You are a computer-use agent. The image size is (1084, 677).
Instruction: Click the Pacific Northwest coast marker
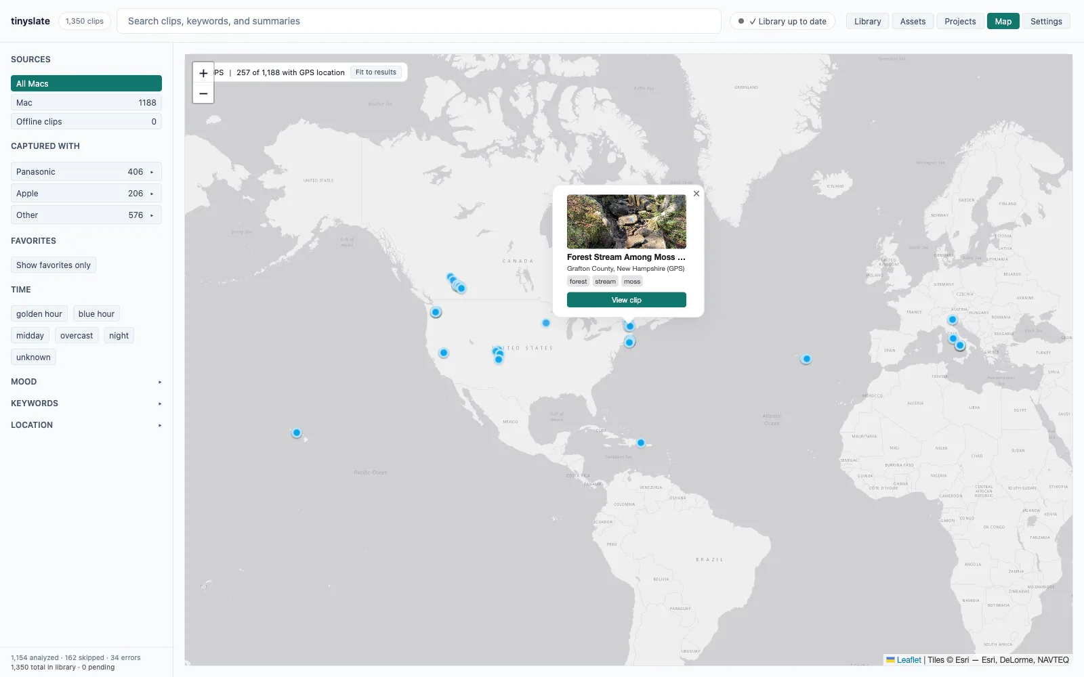tap(436, 312)
